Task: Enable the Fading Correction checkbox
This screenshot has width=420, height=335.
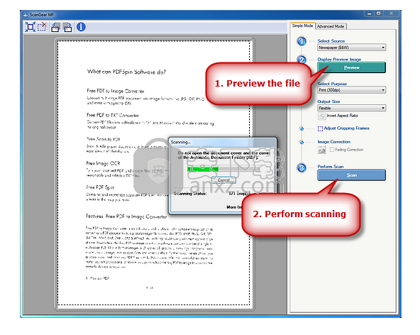Action: (x=332, y=150)
